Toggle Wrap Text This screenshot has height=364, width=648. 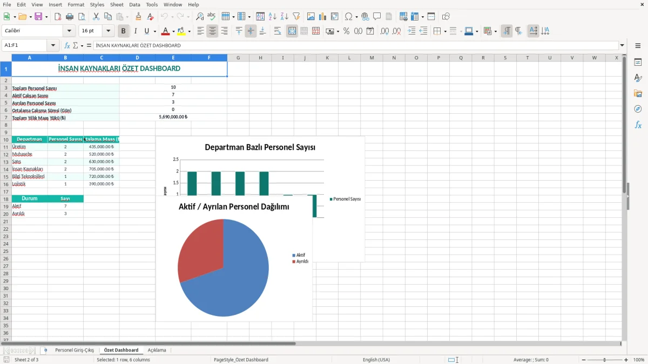(278, 31)
